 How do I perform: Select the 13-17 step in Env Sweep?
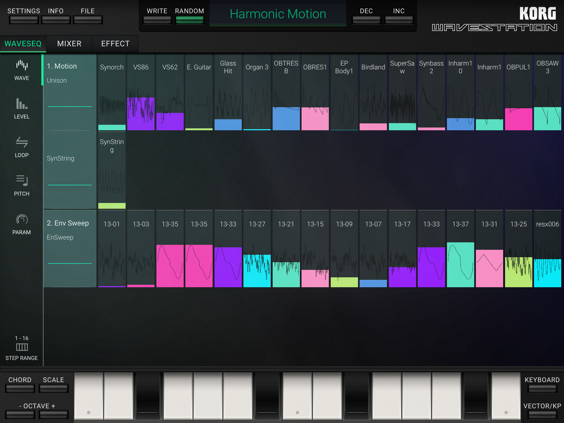pos(402,249)
